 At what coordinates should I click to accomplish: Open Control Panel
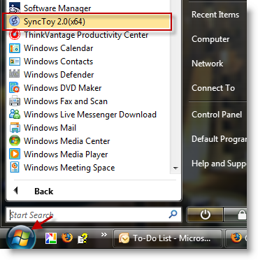[x=217, y=115]
